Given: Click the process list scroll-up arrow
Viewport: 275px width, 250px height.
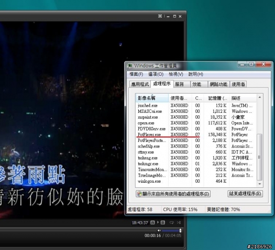Looking at the screenshot, I should (x=260, y=97).
